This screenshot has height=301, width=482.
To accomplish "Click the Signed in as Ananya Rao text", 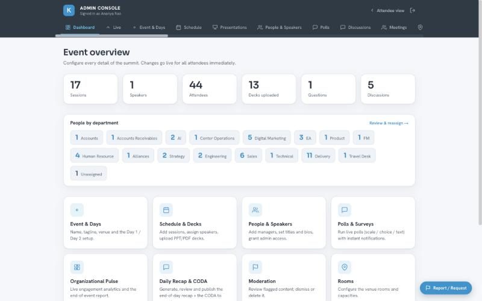I will 101,13.
